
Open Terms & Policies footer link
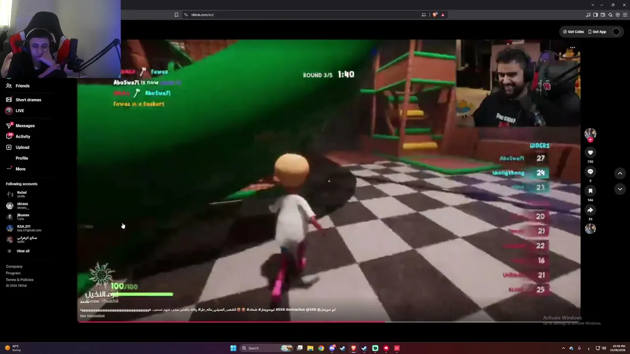click(x=20, y=280)
